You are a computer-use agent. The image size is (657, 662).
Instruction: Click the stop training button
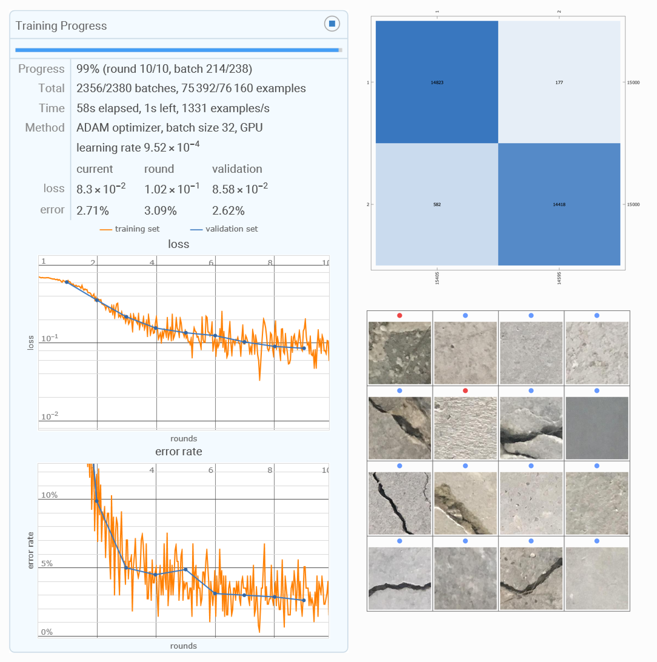click(332, 24)
